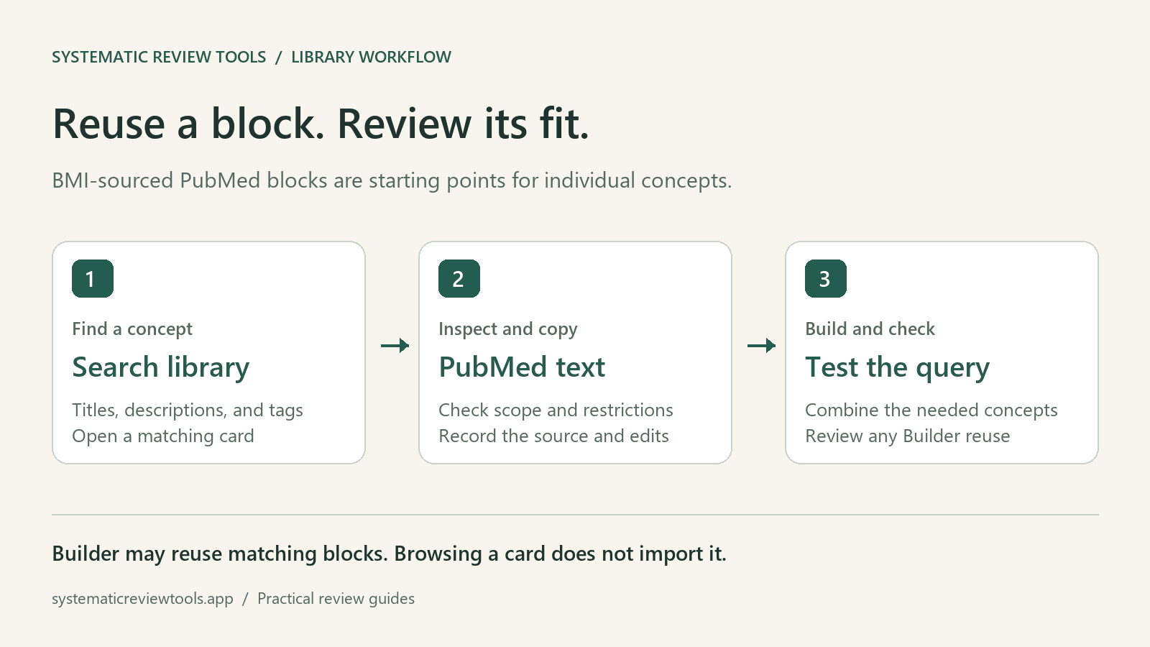Open the PubMed text card

[575, 352]
